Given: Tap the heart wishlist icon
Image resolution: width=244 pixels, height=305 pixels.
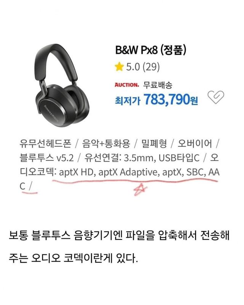Looking at the screenshot, I should (x=216, y=97).
